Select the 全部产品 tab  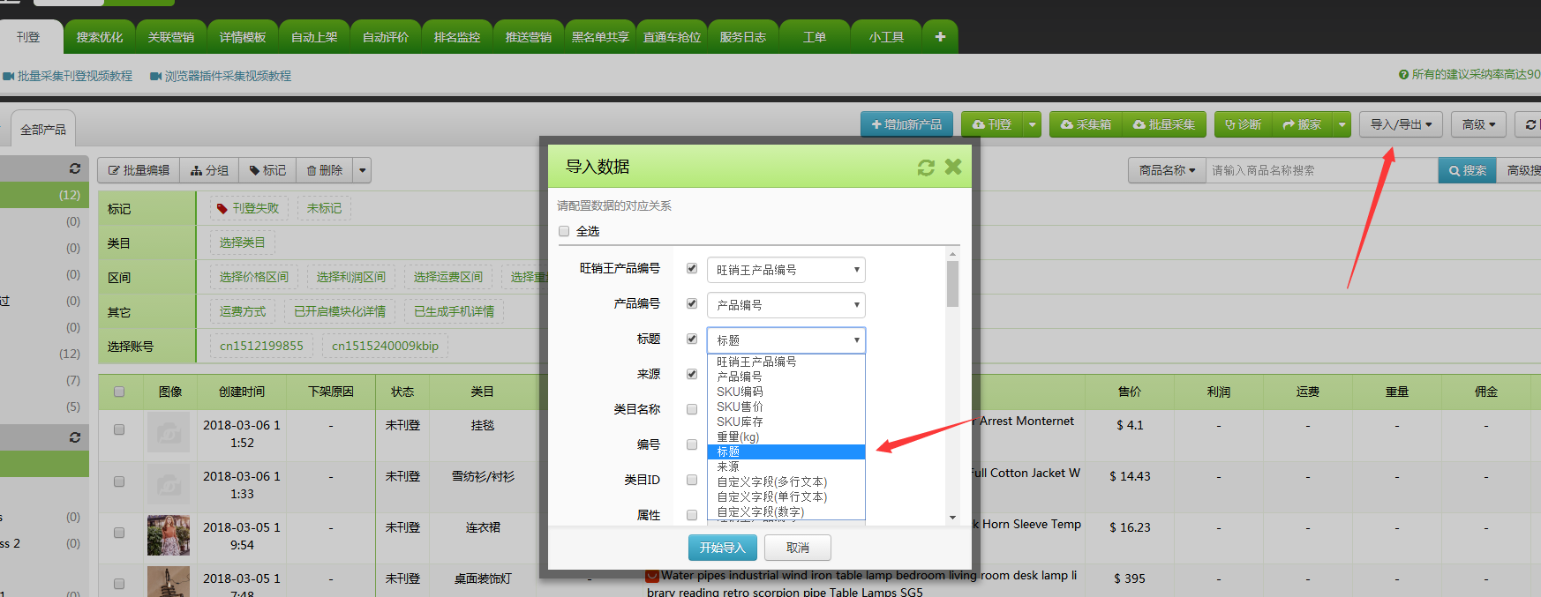[43, 130]
